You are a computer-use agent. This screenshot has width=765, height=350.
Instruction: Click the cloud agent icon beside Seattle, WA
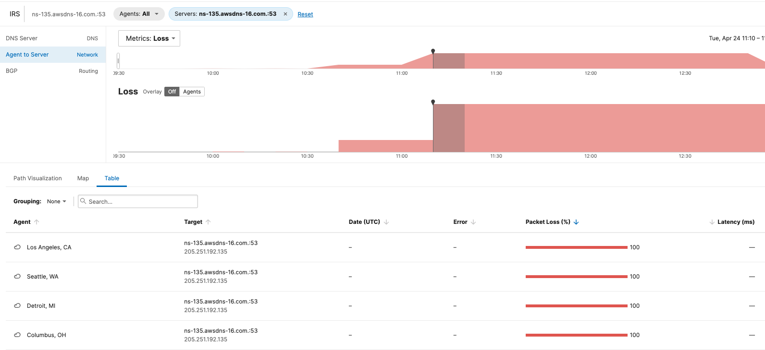17,277
